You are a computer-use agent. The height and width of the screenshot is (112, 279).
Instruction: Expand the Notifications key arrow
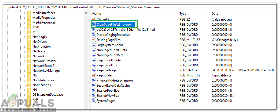click(x=24, y=85)
